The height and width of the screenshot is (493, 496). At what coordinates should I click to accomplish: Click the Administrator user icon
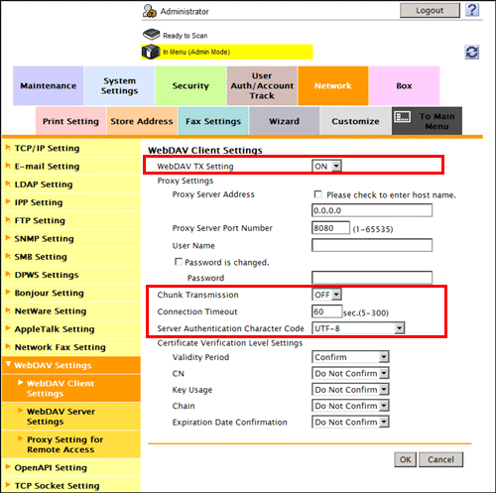pyautogui.click(x=150, y=11)
